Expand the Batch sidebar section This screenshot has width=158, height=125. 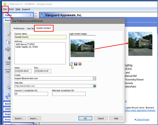[7, 104]
